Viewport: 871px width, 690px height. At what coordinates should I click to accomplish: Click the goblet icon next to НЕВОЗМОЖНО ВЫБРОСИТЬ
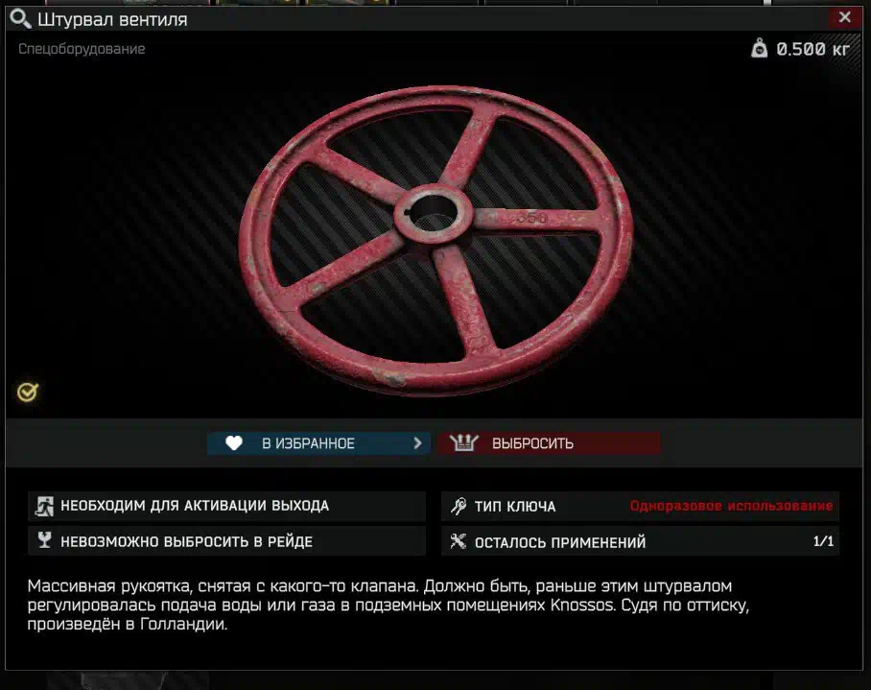point(44,540)
